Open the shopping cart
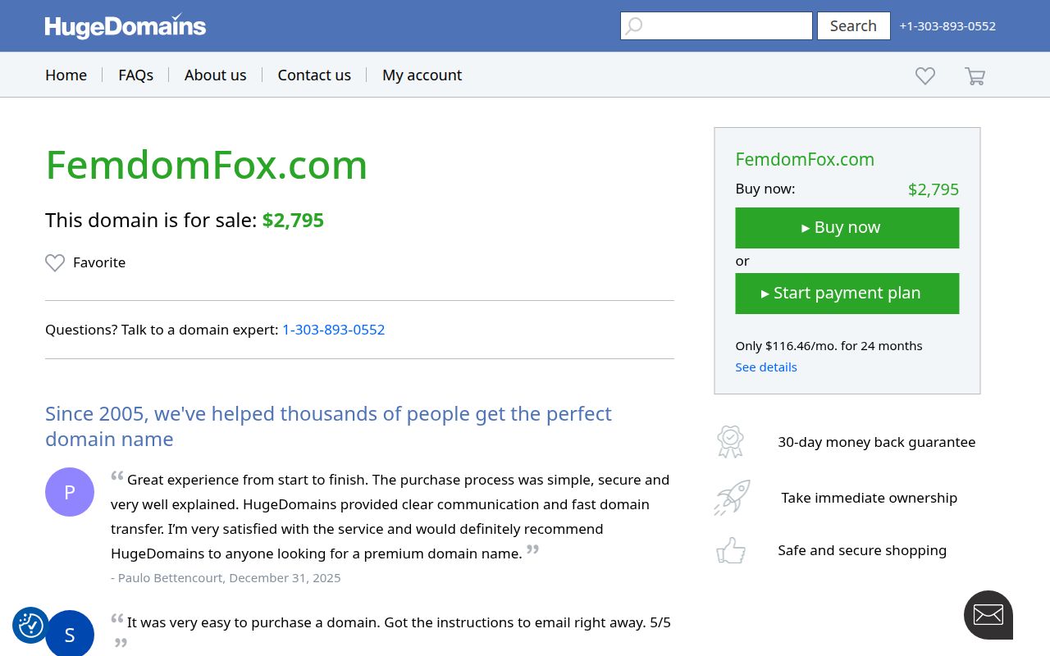Screen dimensions: 1050x656 (x=975, y=75)
